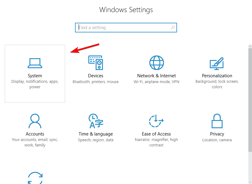
Task: Click the search magnifier icon
Action: tap(173, 28)
